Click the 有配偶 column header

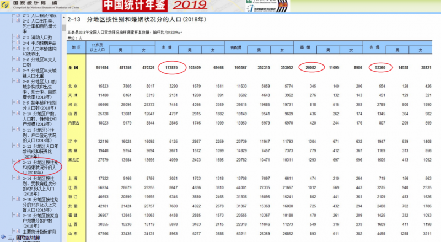click(236, 47)
